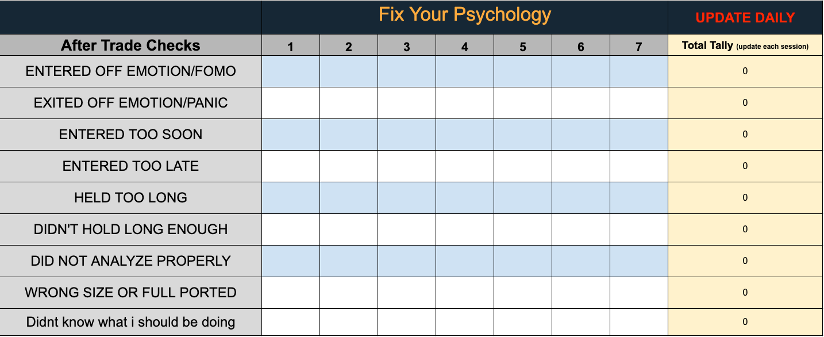Select the Total Tally header cell
Viewport: 824px width, 337px height.
point(745,46)
